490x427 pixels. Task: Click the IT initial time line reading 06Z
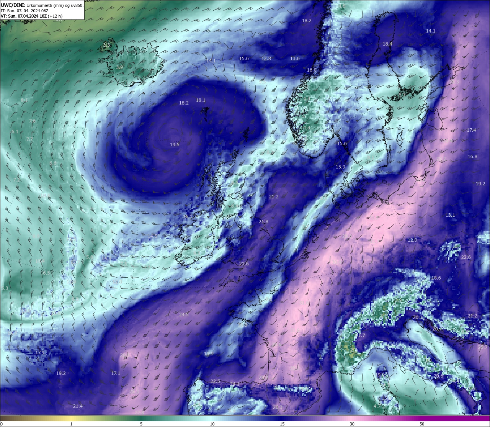point(24,11)
